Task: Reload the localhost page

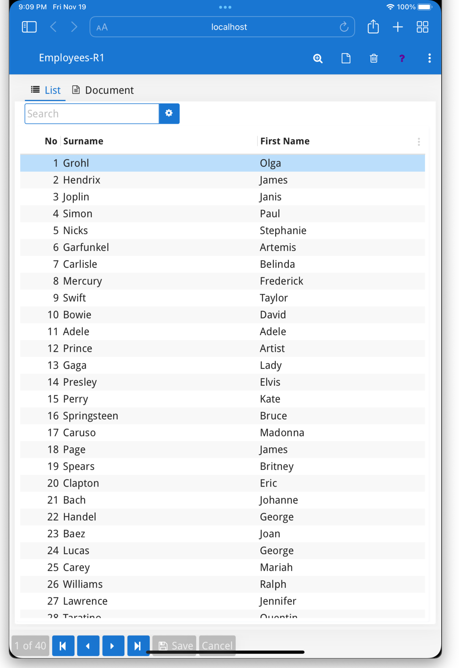Action: pos(343,26)
